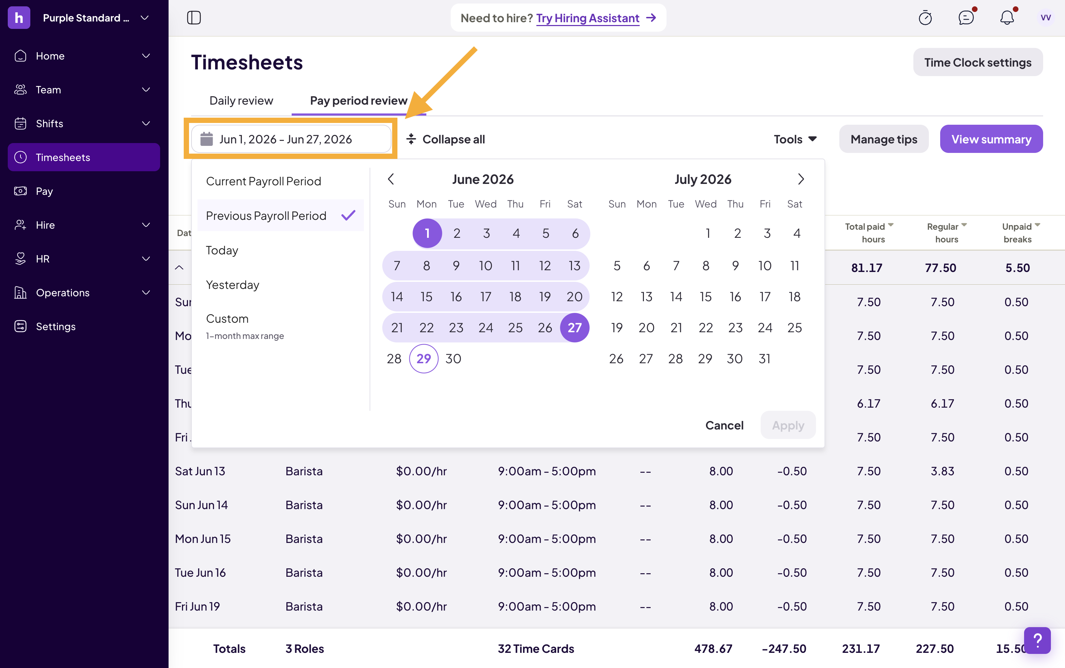Collapse the employee row chevron

(179, 267)
